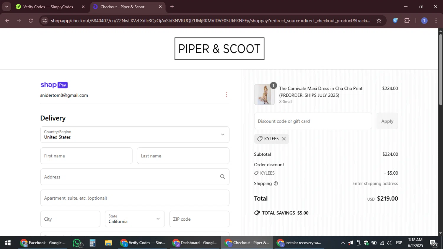Open the browser extensions puzzle icon
443x249 pixels.
[x=407, y=20]
